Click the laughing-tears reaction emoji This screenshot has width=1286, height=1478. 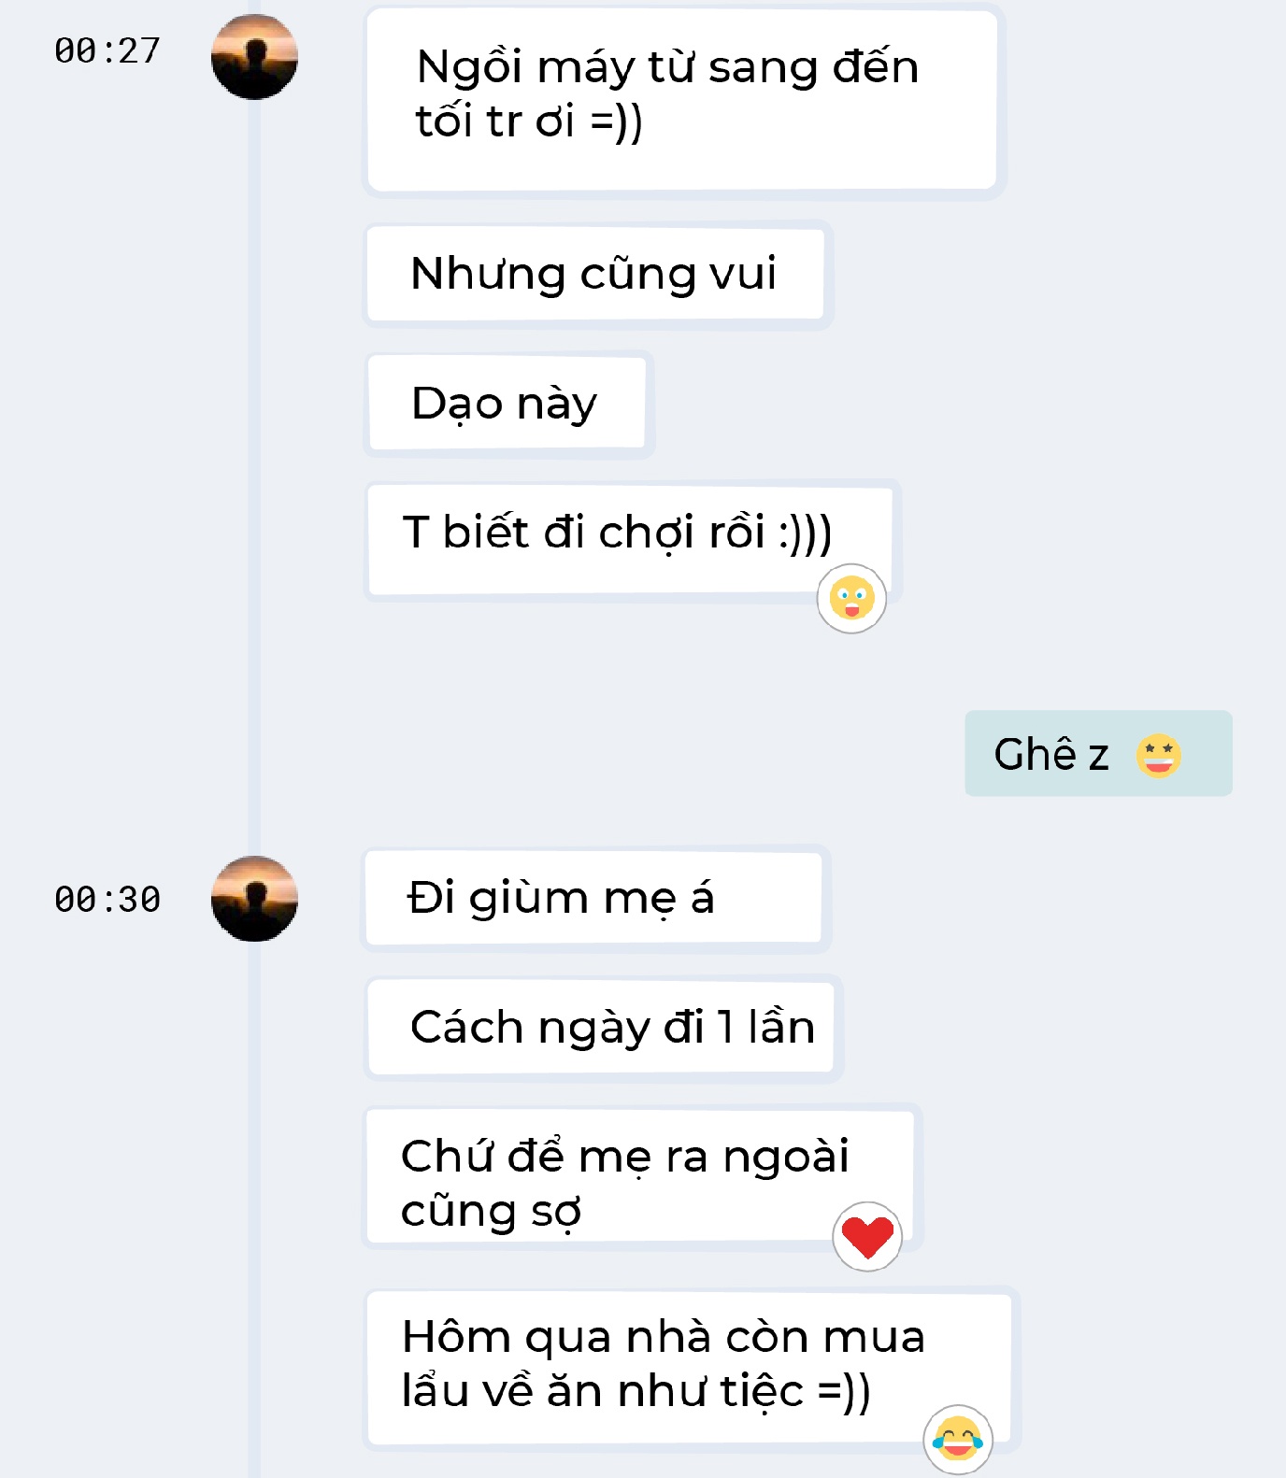(x=958, y=1439)
